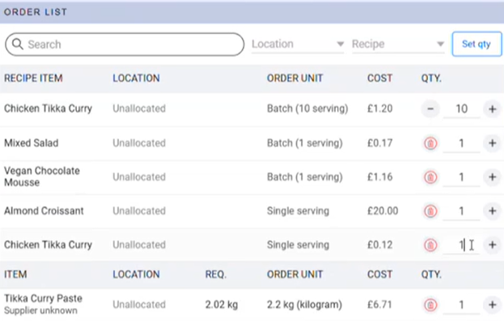The width and height of the screenshot is (504, 321).
Task: Open the Recipe filter dropdown
Action: click(x=398, y=44)
